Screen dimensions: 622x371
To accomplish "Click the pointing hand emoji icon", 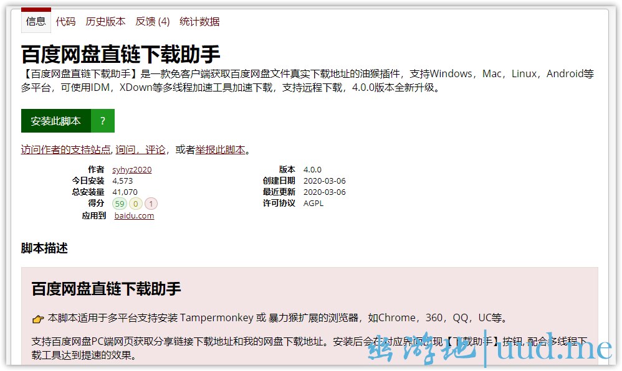I will click(x=38, y=319).
